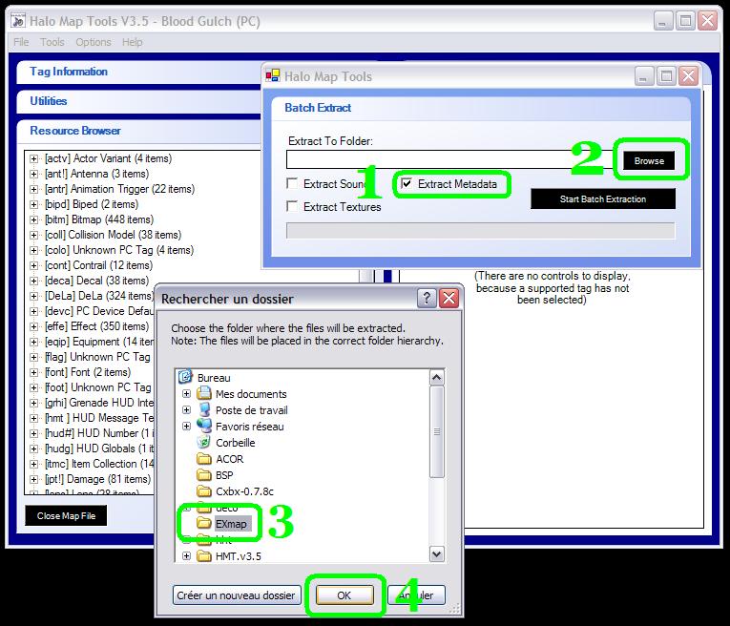Select the Mes documents folder icon
730x626 pixels.
click(204, 393)
